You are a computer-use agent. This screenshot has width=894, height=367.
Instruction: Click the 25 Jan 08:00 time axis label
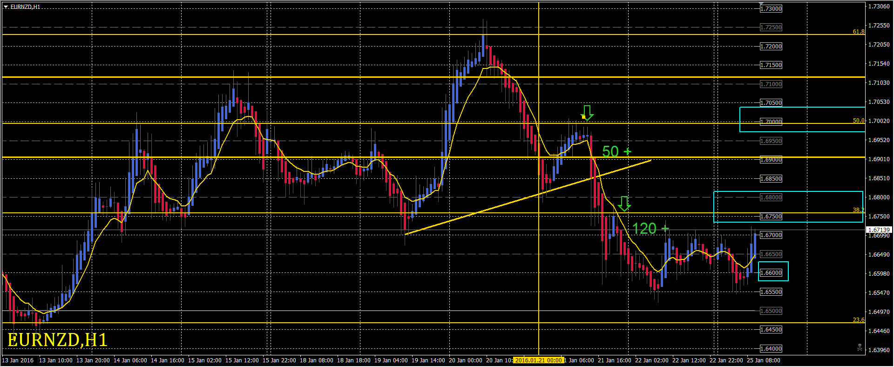pyautogui.click(x=764, y=360)
